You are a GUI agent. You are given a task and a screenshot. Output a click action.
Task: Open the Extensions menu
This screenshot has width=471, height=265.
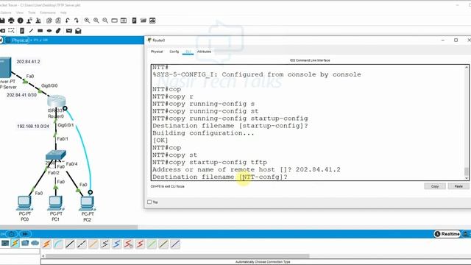pyautogui.click(x=48, y=13)
